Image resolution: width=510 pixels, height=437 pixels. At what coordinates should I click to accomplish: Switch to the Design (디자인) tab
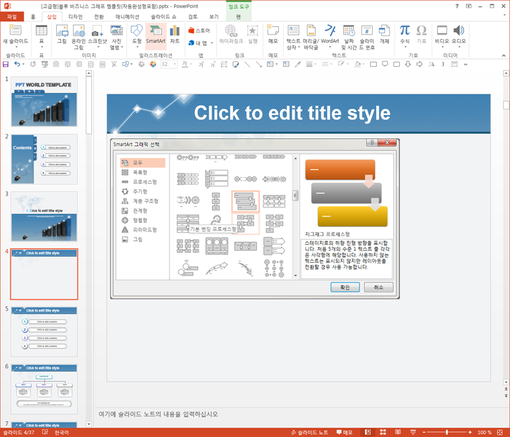click(x=76, y=17)
